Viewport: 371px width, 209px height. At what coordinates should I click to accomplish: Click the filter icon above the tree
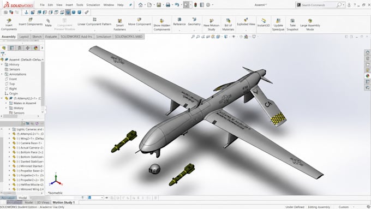coord(3,54)
